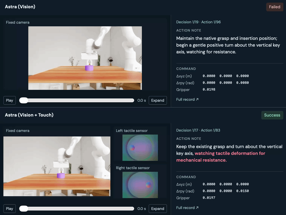Expand the Astra (Vision + Touch) video view
286x215 pixels.
[158, 209]
